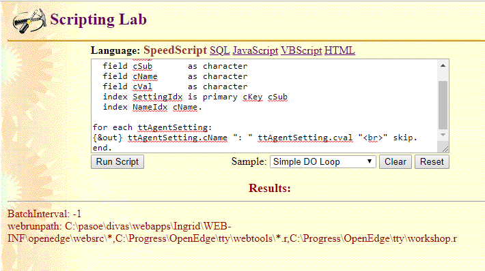Open the Sample dropdown arrow
The width and height of the screenshot is (485, 271).
click(370, 161)
